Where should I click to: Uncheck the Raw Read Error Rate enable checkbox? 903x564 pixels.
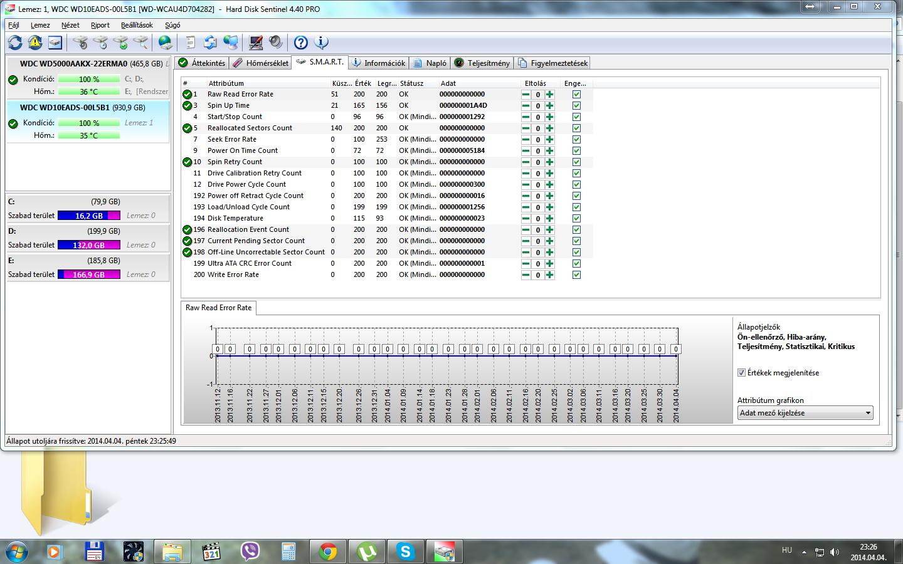(576, 95)
